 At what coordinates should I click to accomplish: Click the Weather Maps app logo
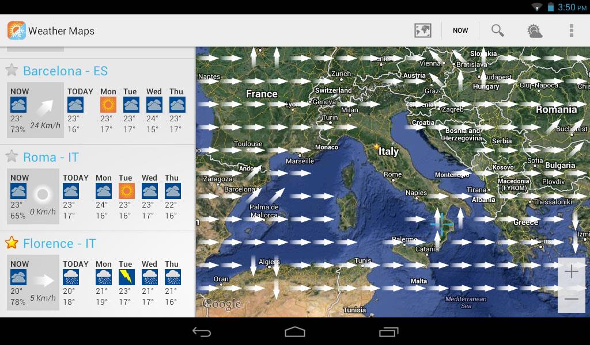(x=17, y=30)
